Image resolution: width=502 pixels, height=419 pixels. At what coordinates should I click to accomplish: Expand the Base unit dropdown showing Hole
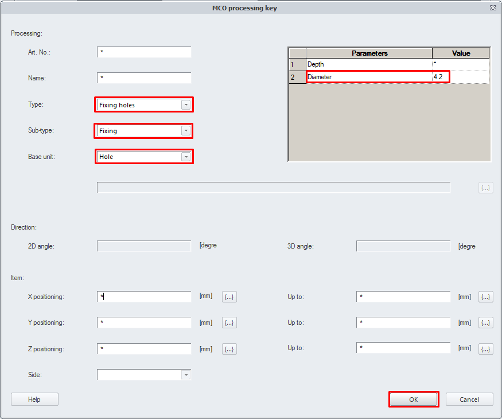click(185, 157)
